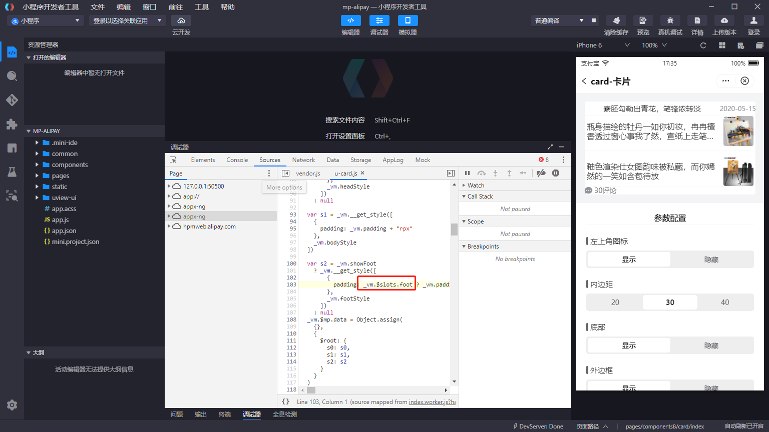Click the code editor vertical scrollbar thumb
The height and width of the screenshot is (432, 769).
click(454, 229)
